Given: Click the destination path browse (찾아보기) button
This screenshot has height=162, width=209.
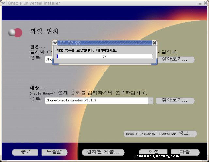Looking at the screenshot, I should click(x=175, y=100).
